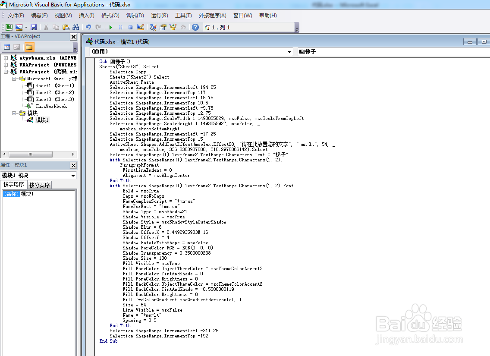
Task: Open the 编辑(E) menu
Action: pos(39,15)
